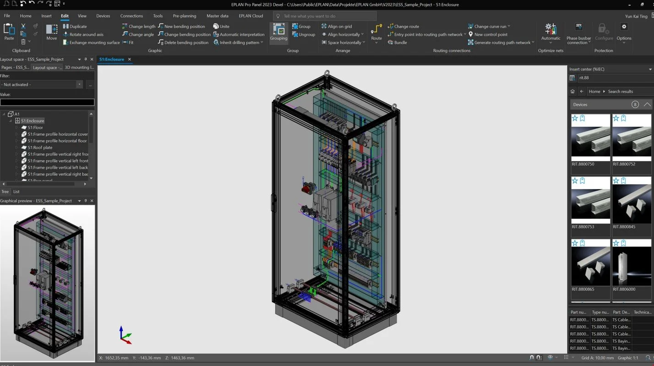The image size is (654, 366).
Task: Toggle the eye visibility icon in status bar
Action: point(550,357)
